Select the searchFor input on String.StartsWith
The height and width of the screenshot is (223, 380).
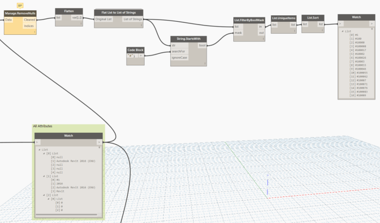point(178,52)
